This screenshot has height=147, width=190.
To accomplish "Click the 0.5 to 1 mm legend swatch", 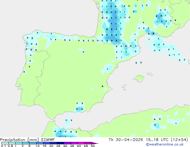I will click(x=12, y=143).
